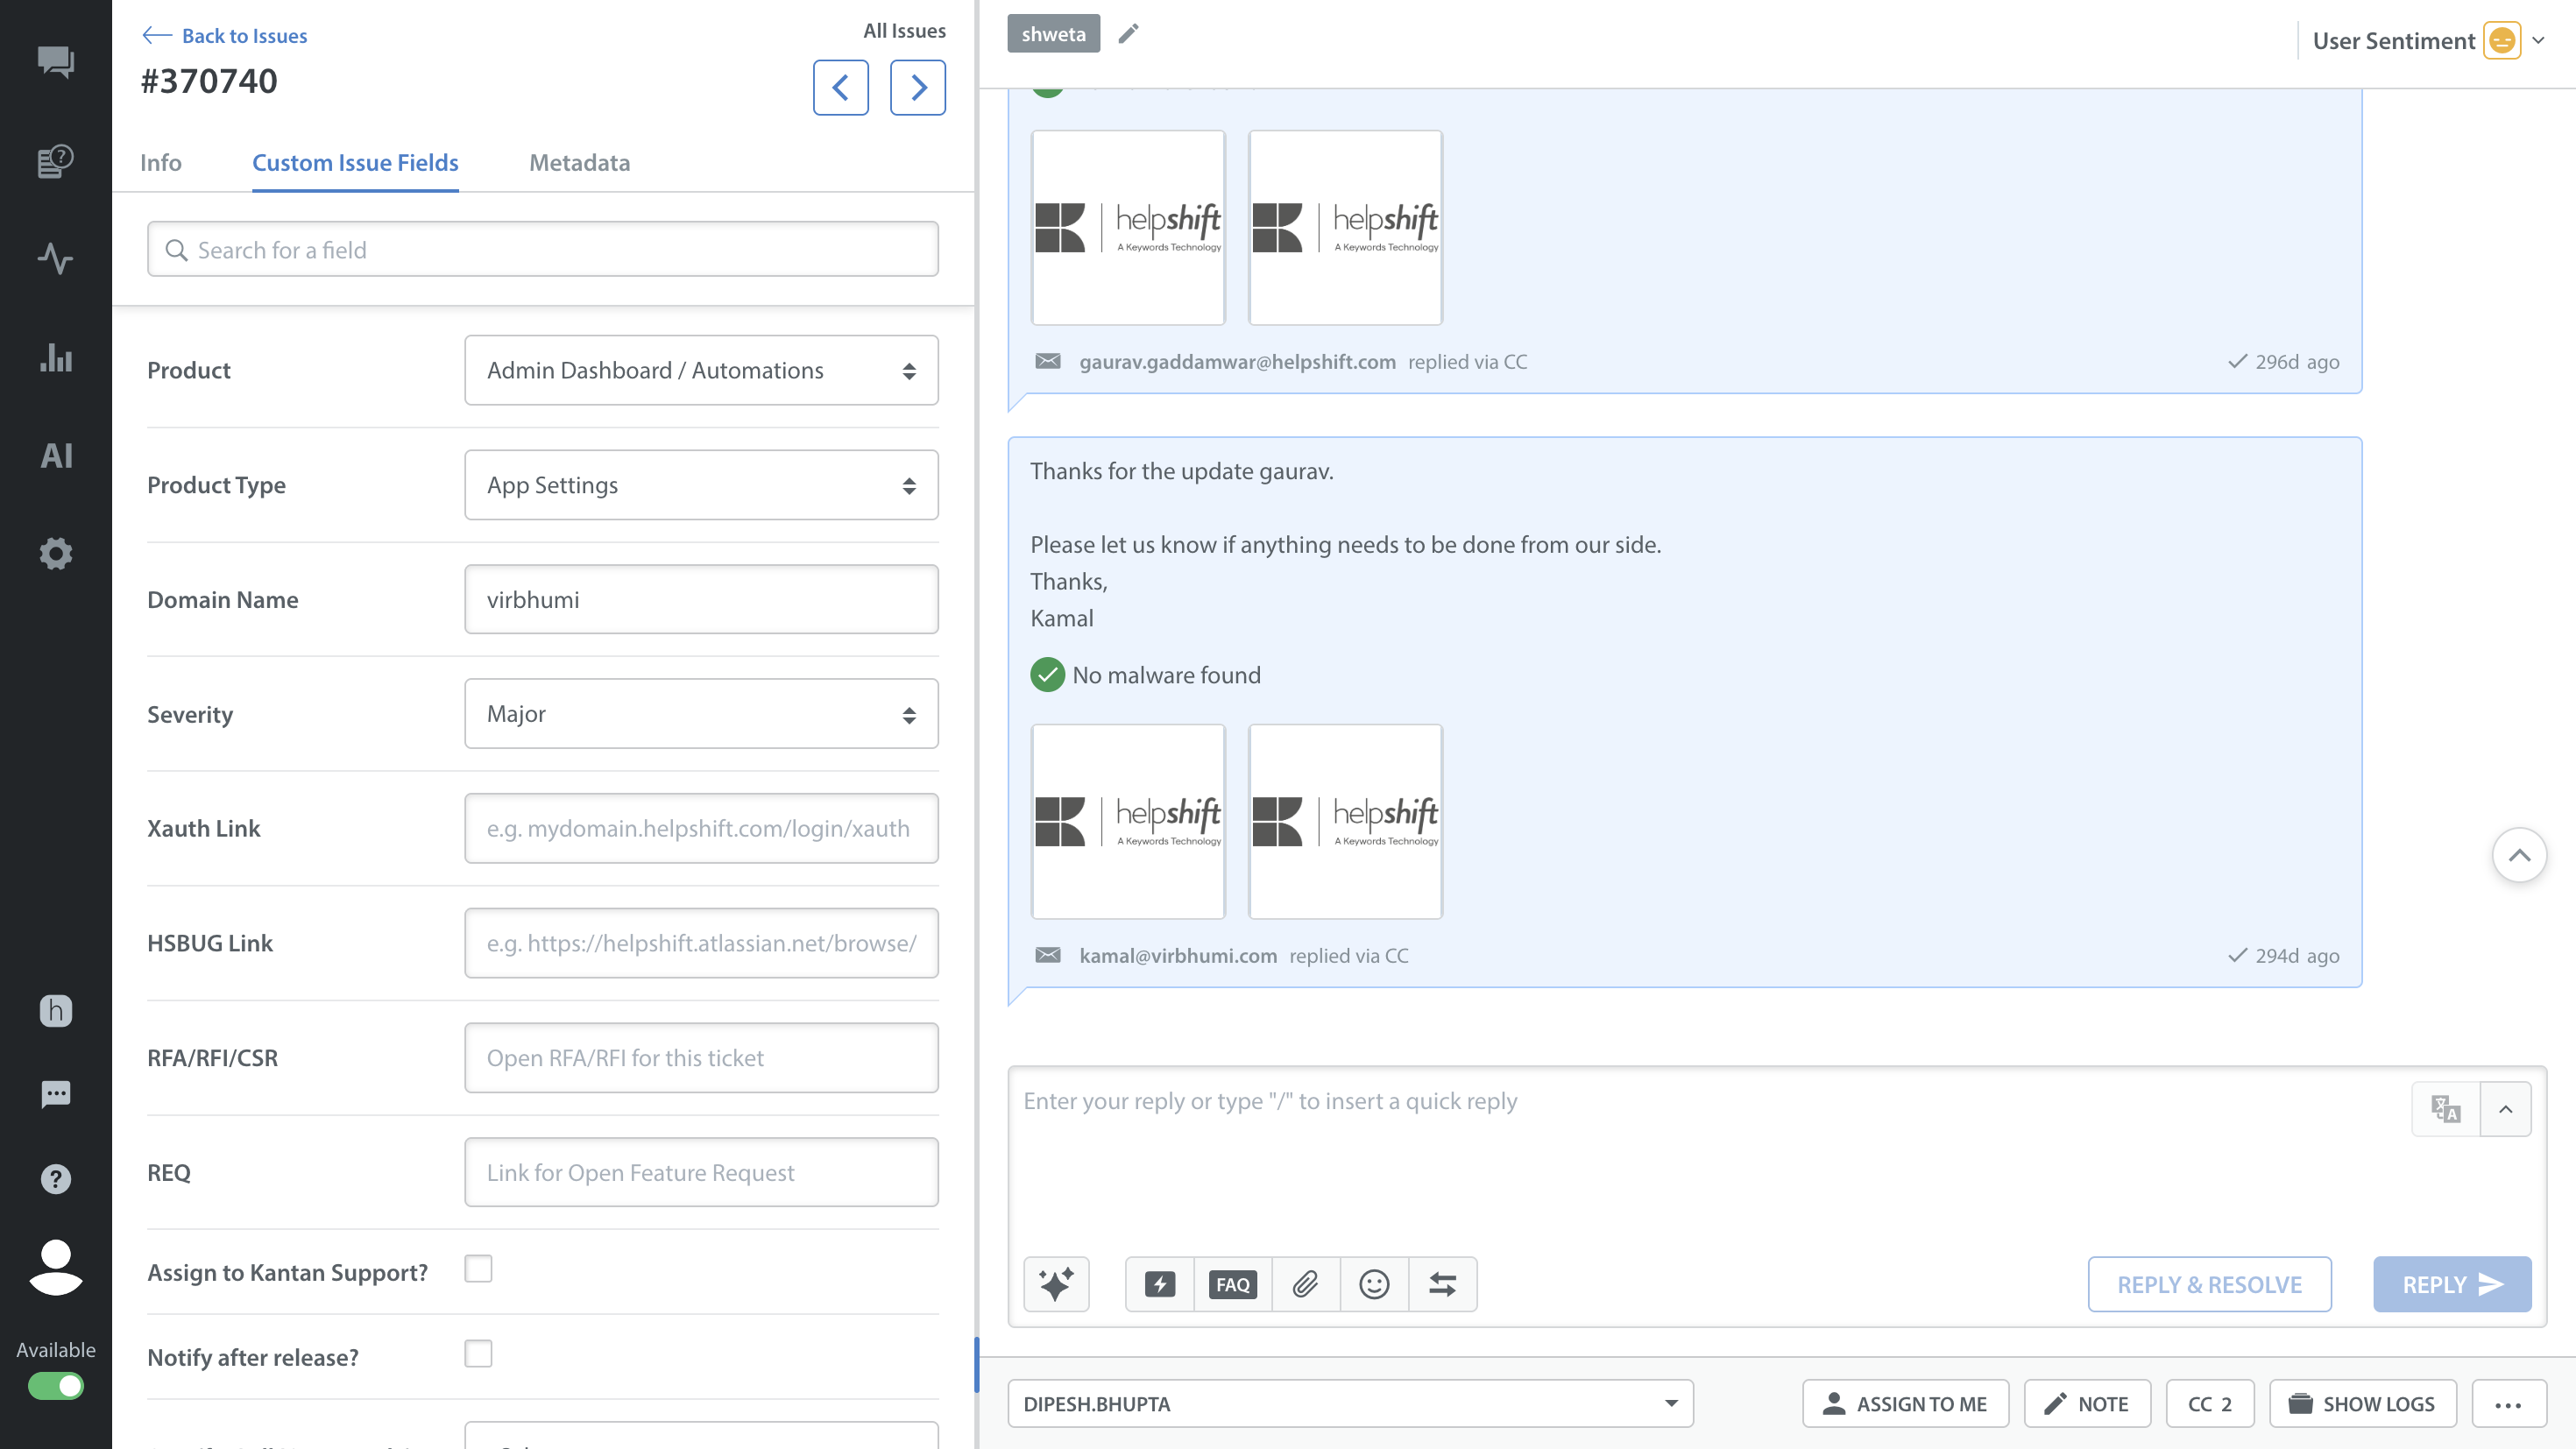Viewport: 2576px width, 1449px height.
Task: Click the AI sparkle assist icon
Action: click(x=1056, y=1284)
